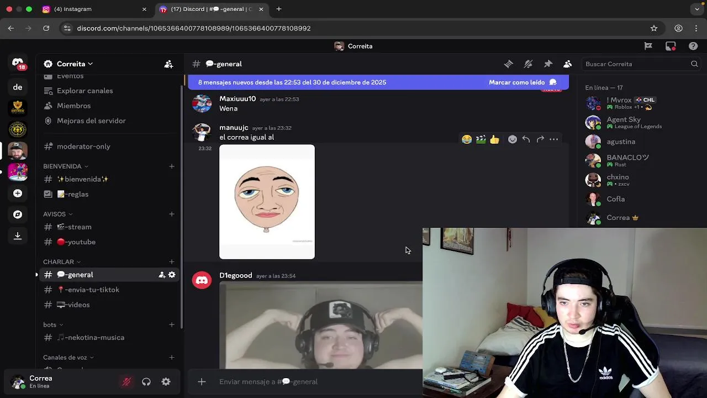Open help question mark icon top right
The width and height of the screenshot is (707, 398).
click(x=693, y=46)
